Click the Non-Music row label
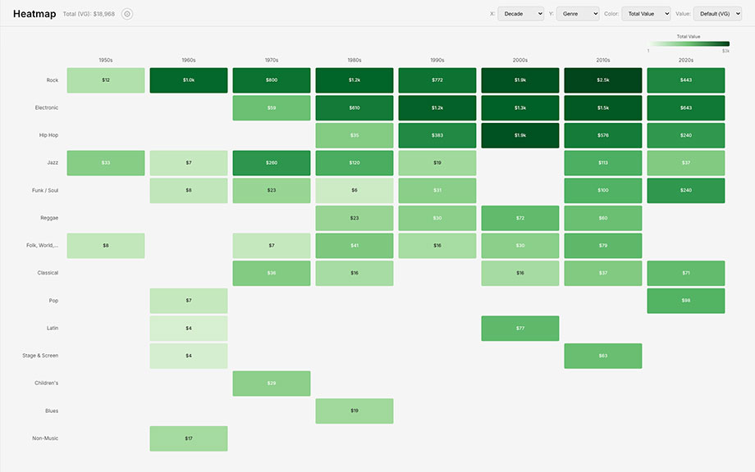 click(45, 438)
